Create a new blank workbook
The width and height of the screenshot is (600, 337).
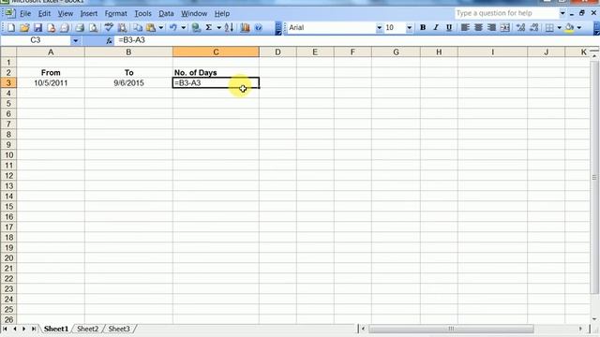11,27
